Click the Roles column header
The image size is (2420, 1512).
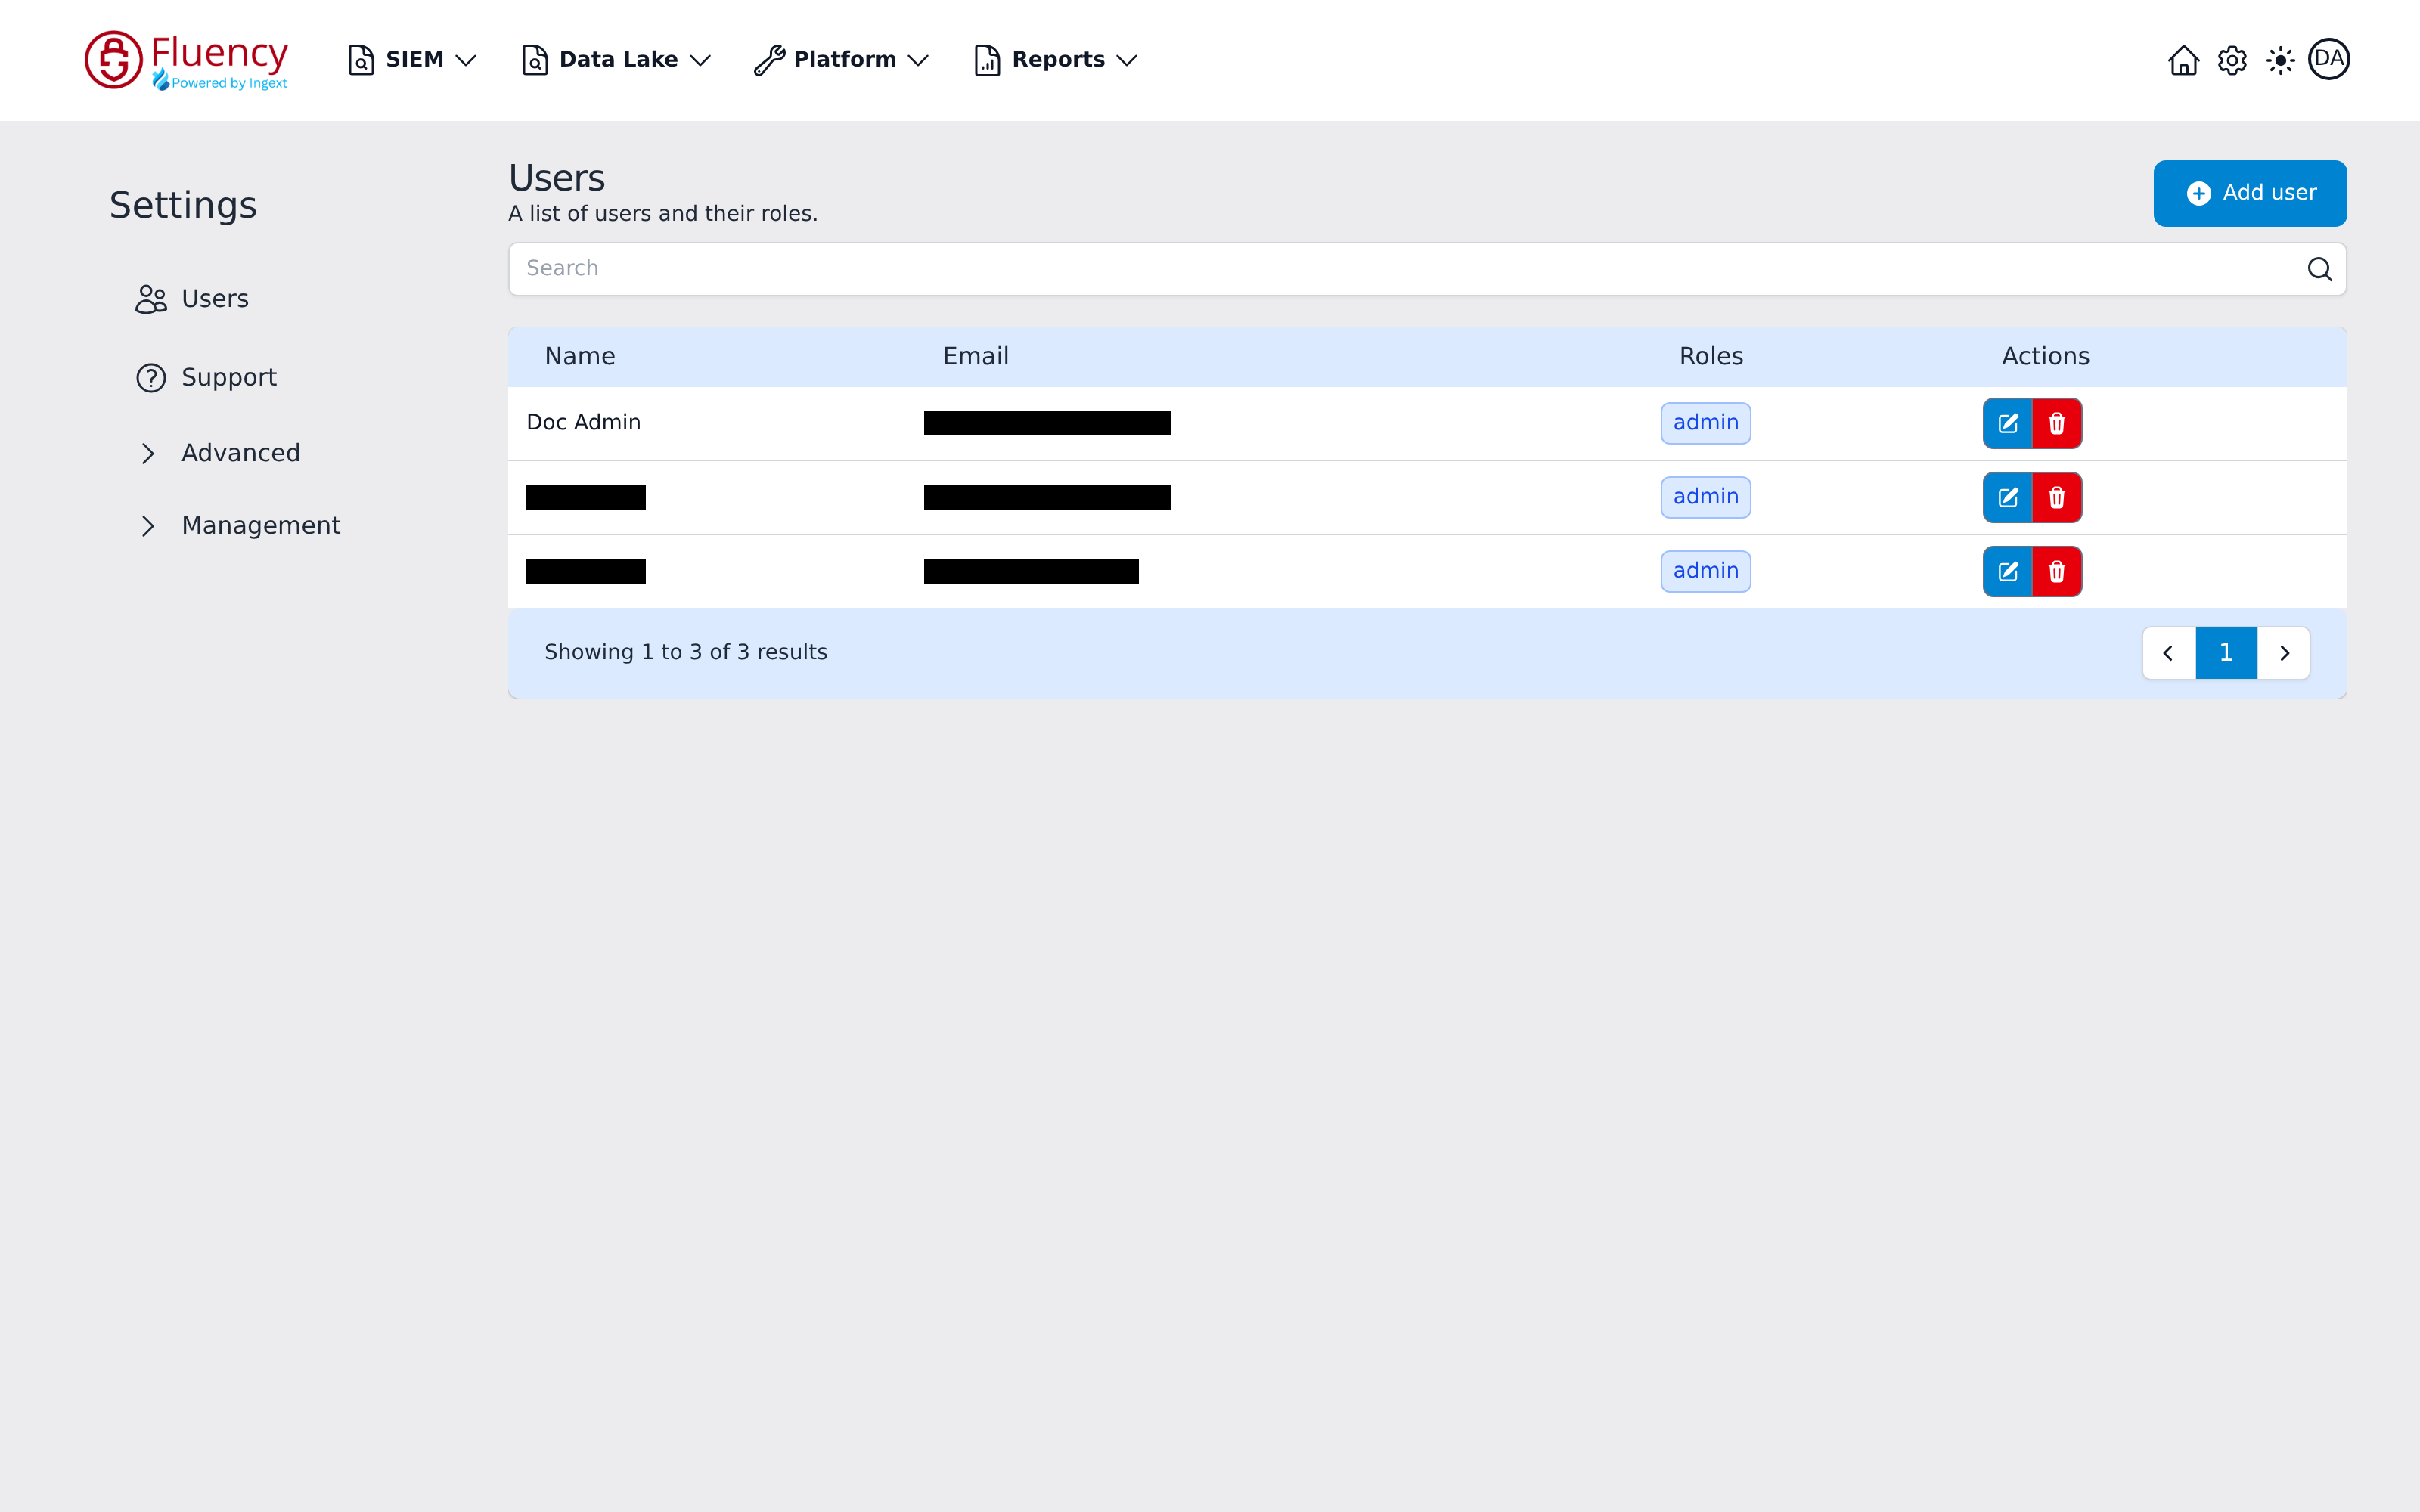click(1711, 357)
